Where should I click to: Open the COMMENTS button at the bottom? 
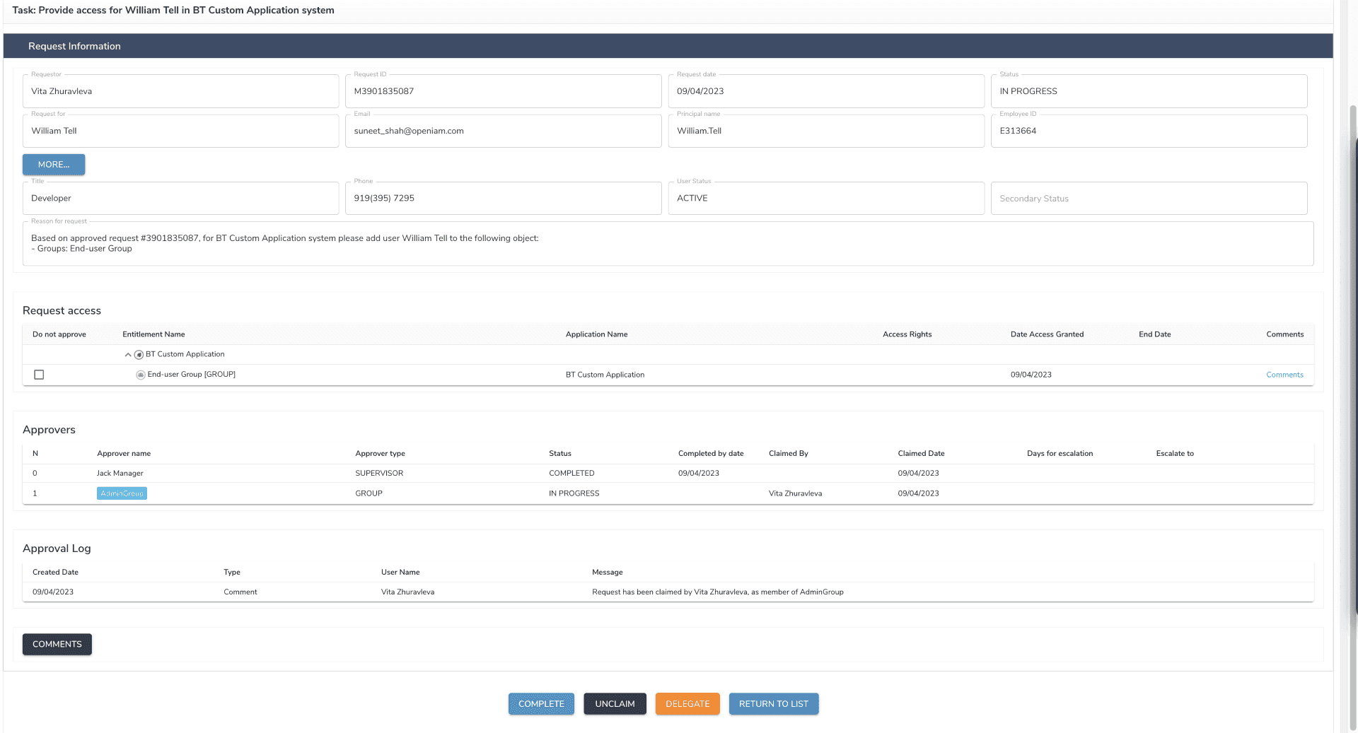(57, 644)
